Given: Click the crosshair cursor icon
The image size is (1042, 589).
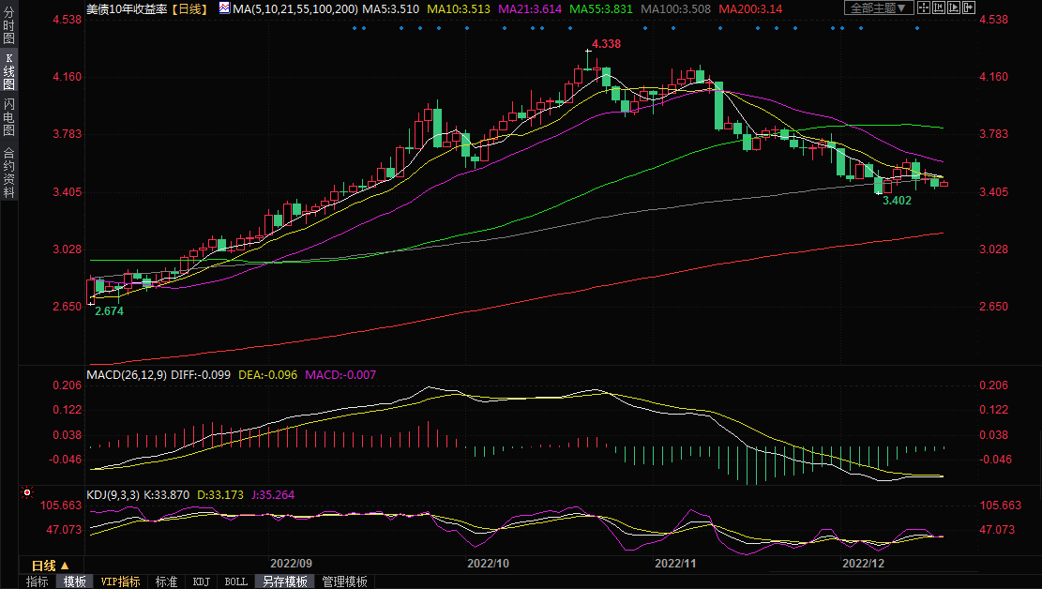Looking at the screenshot, I should (925, 8).
